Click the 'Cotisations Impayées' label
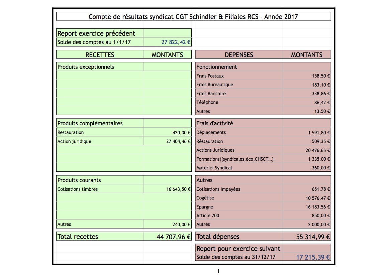The width and height of the screenshot is (391, 276). tap(218, 189)
